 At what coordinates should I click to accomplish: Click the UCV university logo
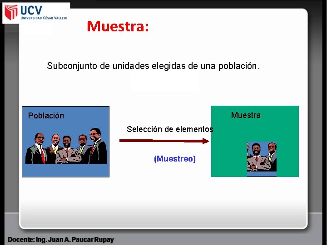[36, 13]
